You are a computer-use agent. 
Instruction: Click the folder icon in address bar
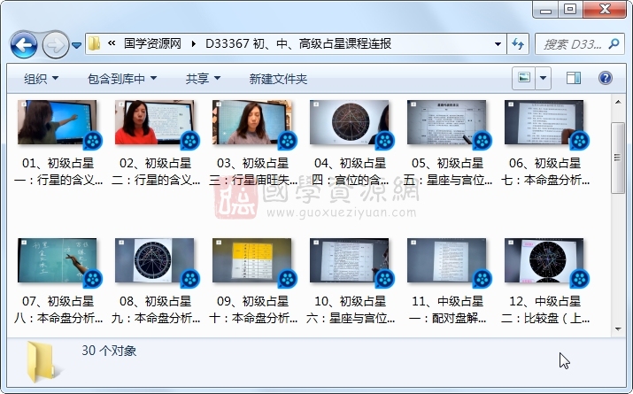click(x=94, y=43)
